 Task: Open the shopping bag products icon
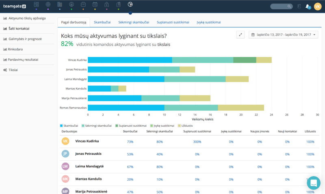coord(106,4)
